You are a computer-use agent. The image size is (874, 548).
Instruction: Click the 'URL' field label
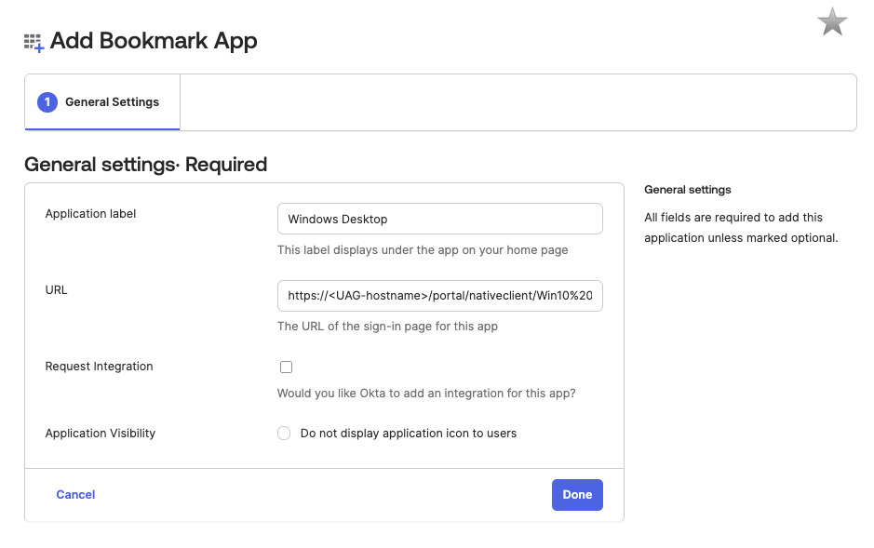[x=57, y=290]
